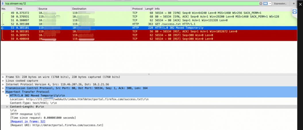The image size is (303, 130).
Task: Close the image overlay with X
Action: 300,4
